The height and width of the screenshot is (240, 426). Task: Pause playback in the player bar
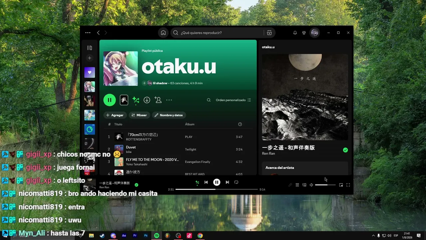click(x=217, y=182)
